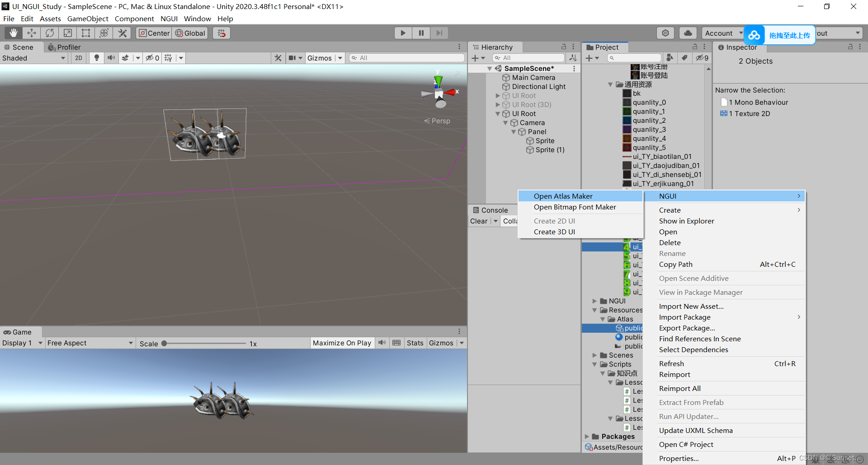Select the Scale tool
The image size is (868, 465).
coord(68,33)
